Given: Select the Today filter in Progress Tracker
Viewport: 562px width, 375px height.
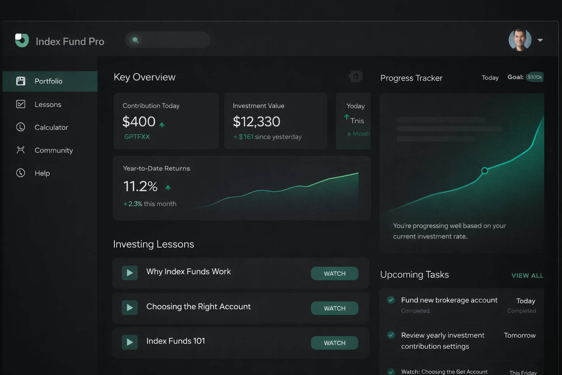Looking at the screenshot, I should coord(490,78).
